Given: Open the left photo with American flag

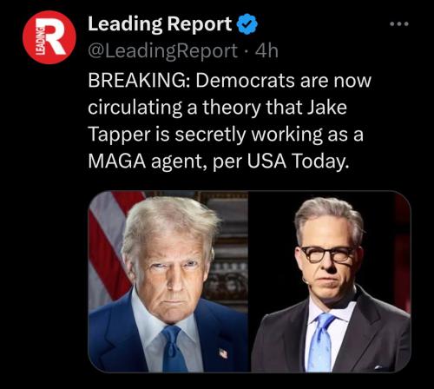Looking at the screenshot, I should [168, 281].
